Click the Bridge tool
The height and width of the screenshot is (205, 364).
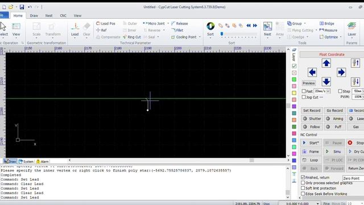(x=327, y=23)
